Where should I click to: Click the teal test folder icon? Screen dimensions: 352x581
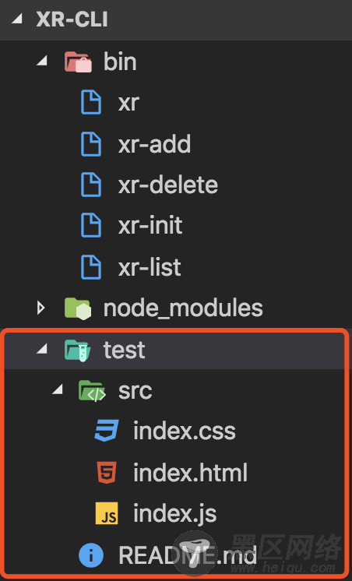coord(78,350)
